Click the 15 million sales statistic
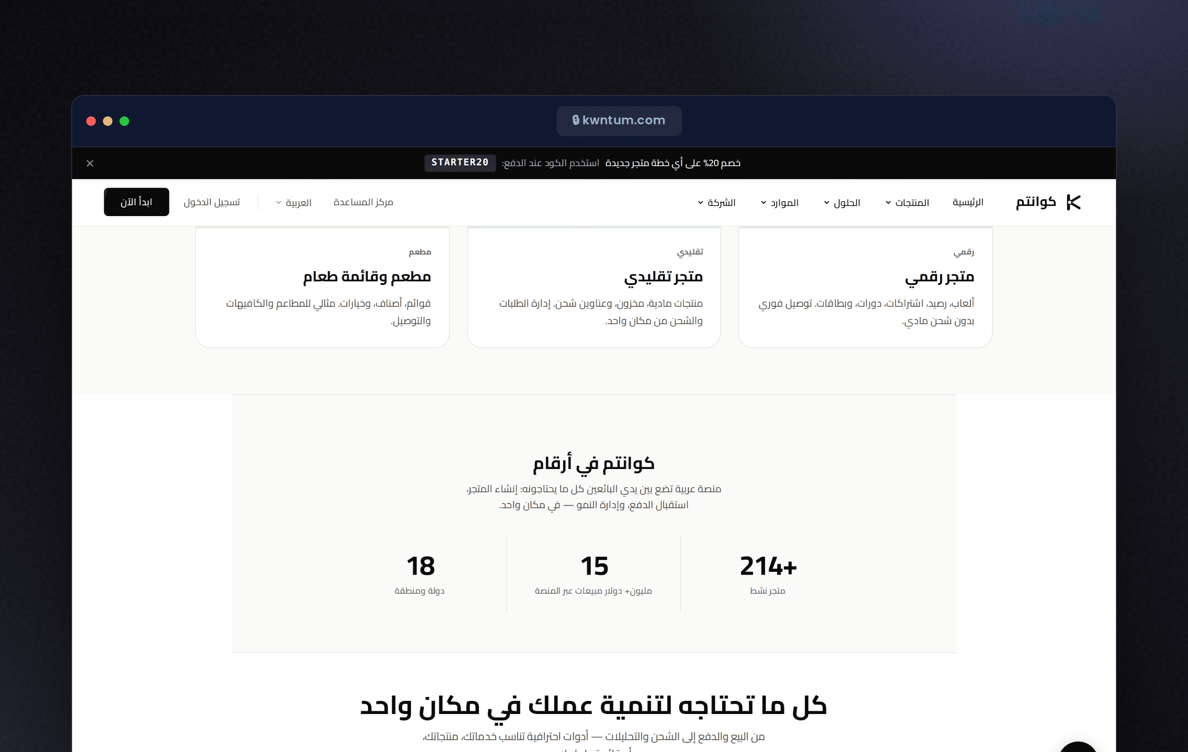 (x=594, y=566)
